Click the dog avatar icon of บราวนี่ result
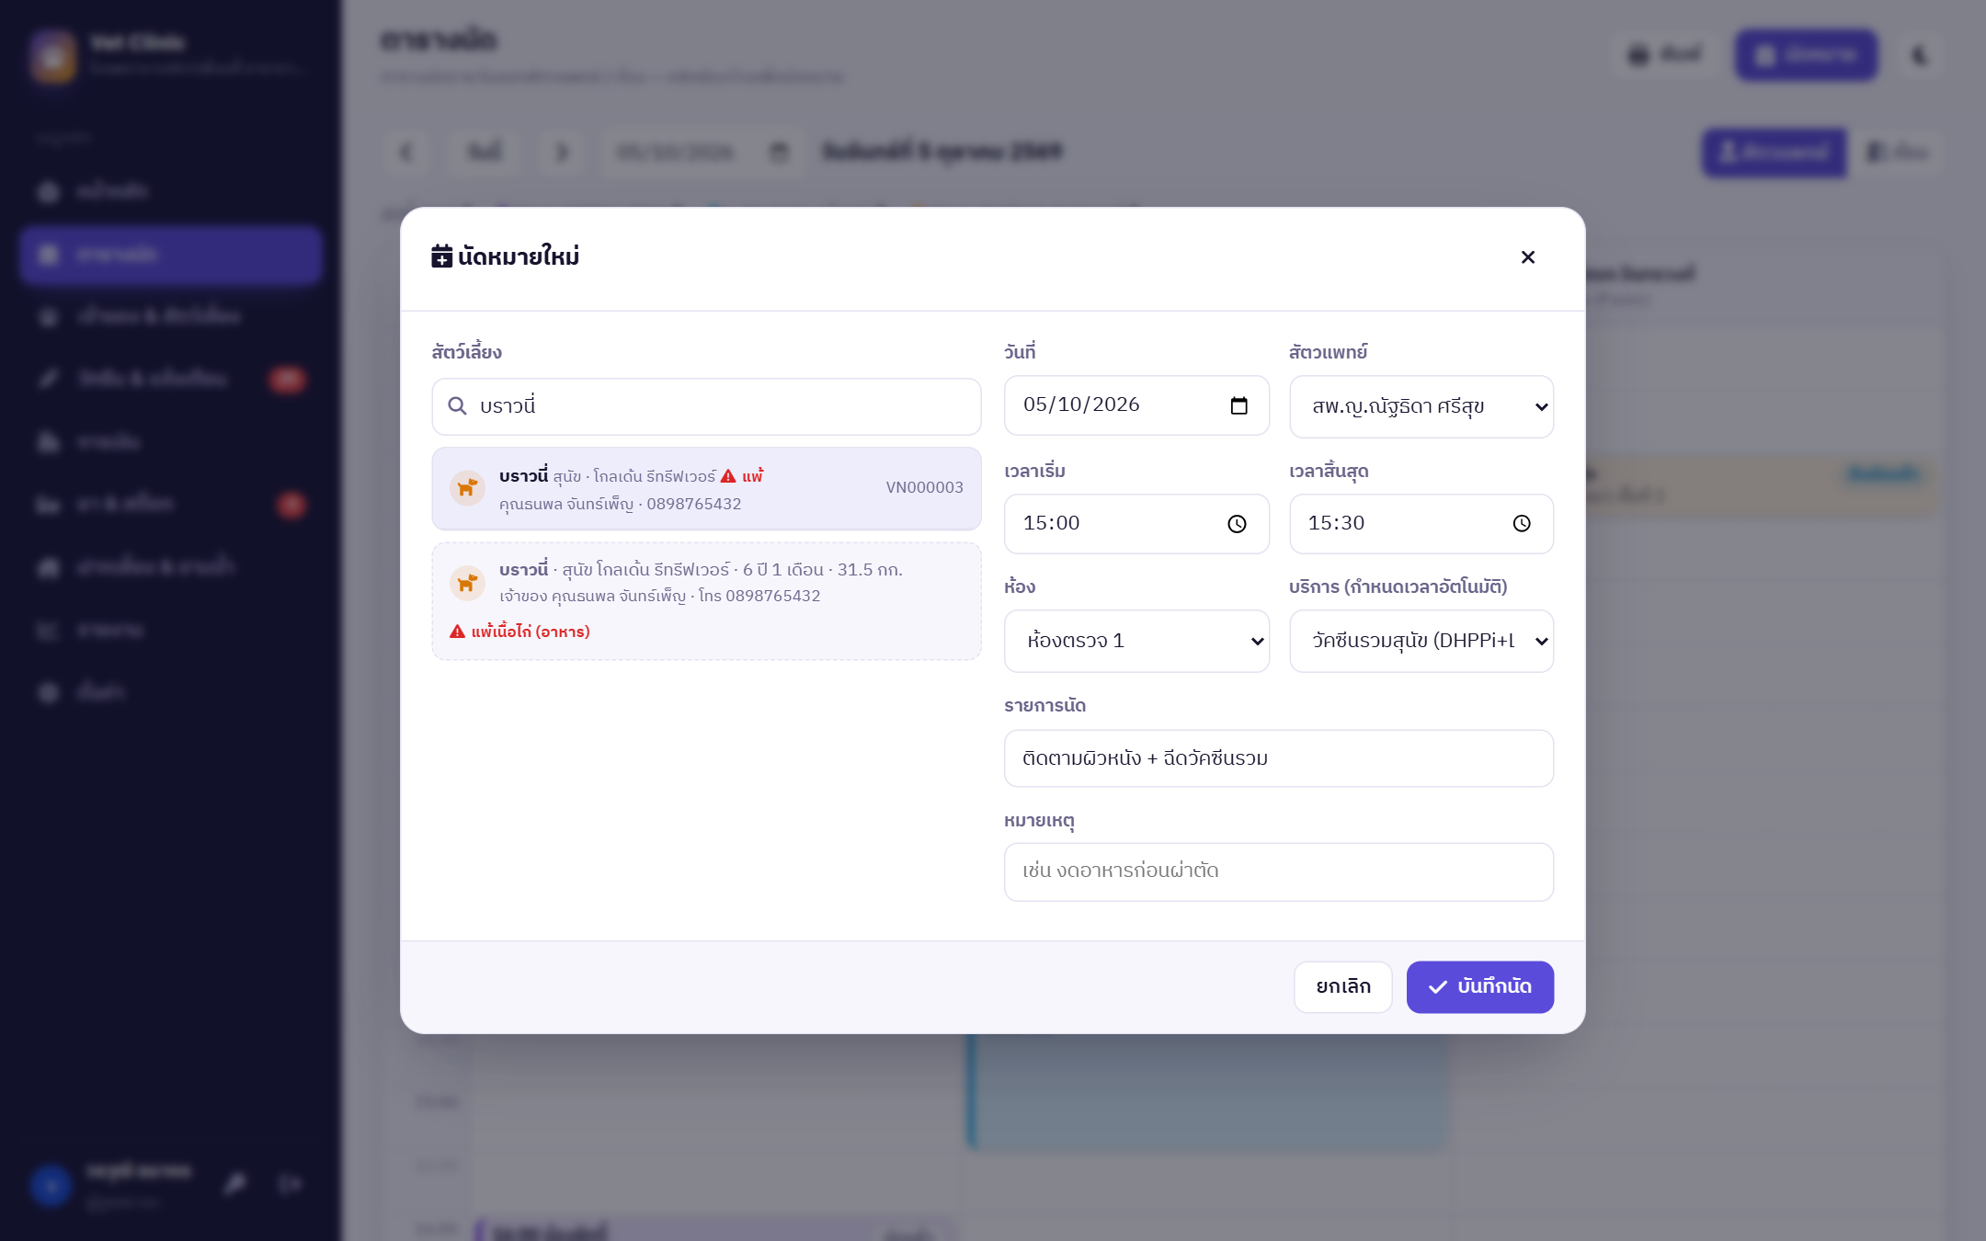The image size is (1986, 1241). (467, 488)
